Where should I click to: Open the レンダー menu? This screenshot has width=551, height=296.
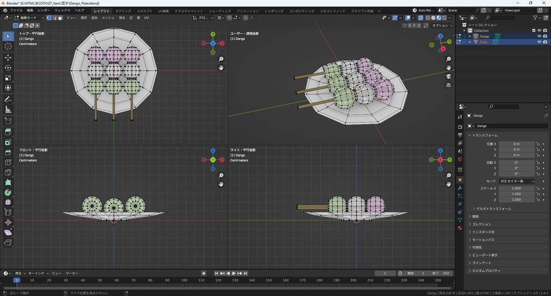pyautogui.click(x=44, y=11)
